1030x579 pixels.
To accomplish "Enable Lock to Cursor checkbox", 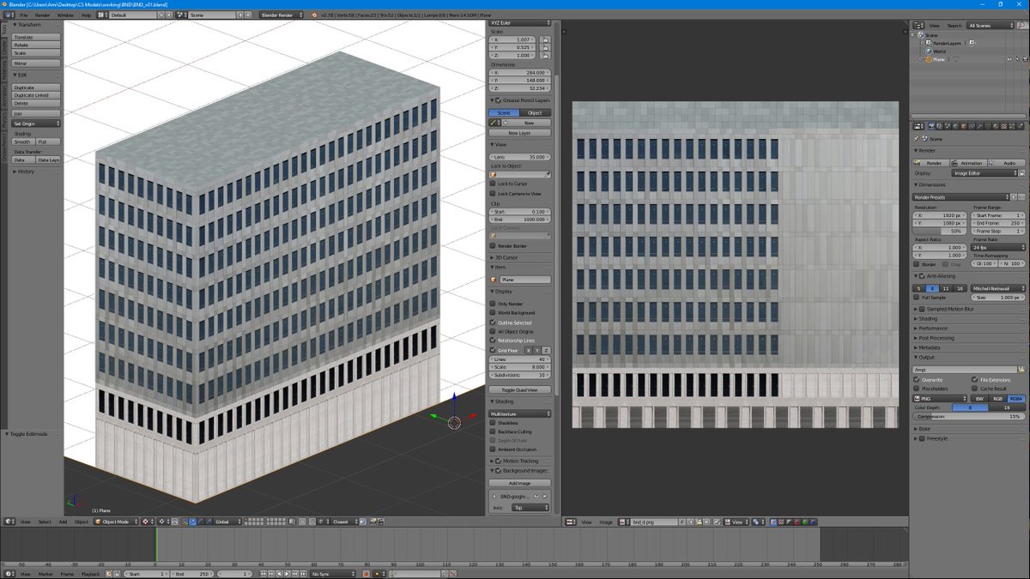I will pyautogui.click(x=493, y=184).
